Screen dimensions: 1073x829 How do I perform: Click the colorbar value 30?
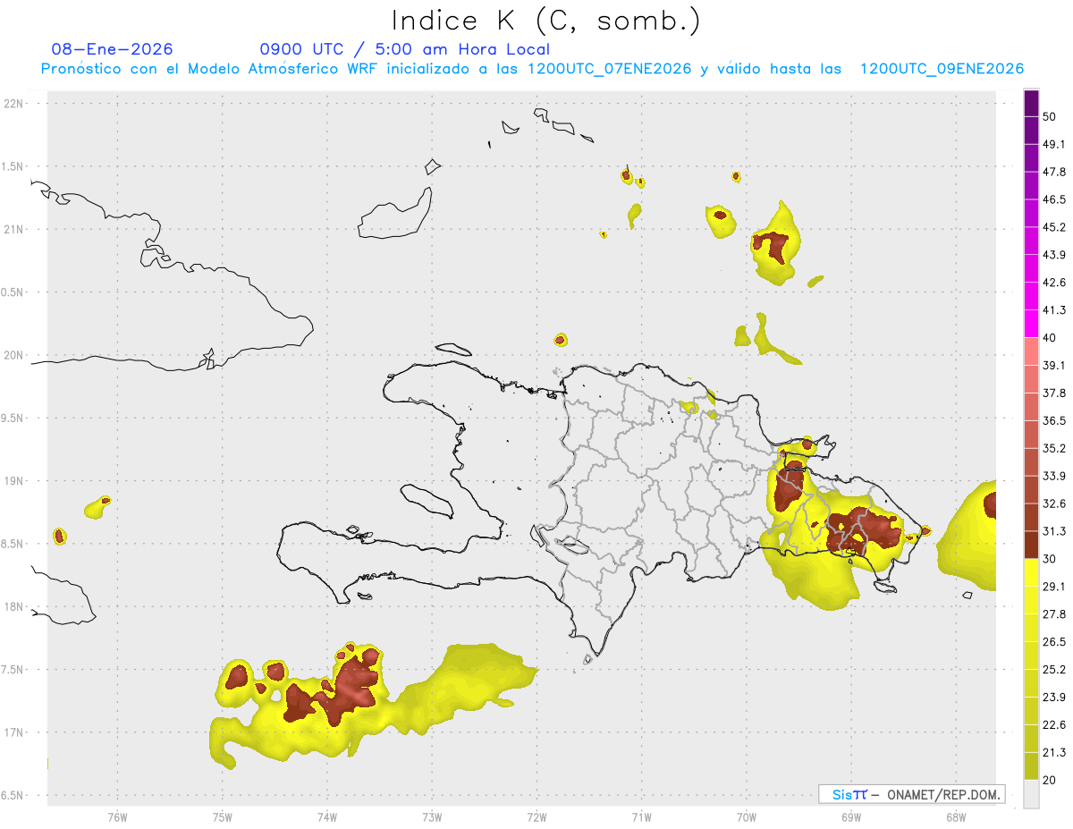pyautogui.click(x=1051, y=559)
